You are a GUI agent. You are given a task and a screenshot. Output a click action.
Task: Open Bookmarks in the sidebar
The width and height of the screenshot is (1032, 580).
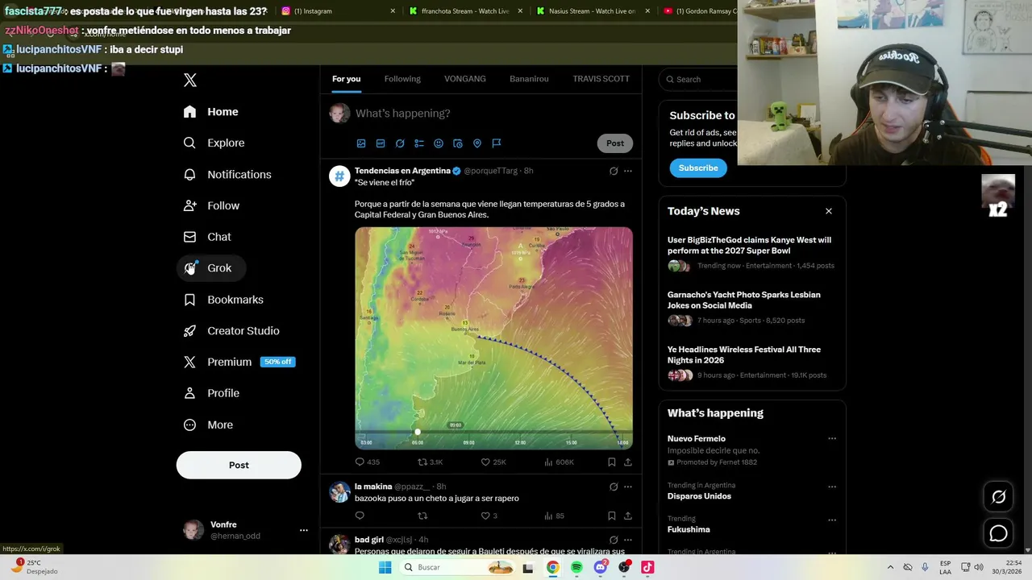[224, 300]
